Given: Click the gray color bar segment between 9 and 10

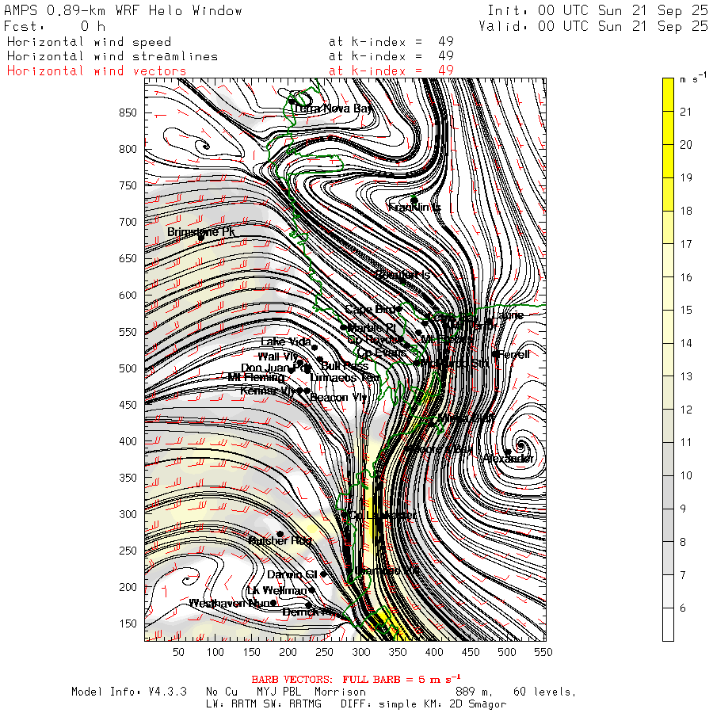Looking at the screenshot, I should coord(668,492).
